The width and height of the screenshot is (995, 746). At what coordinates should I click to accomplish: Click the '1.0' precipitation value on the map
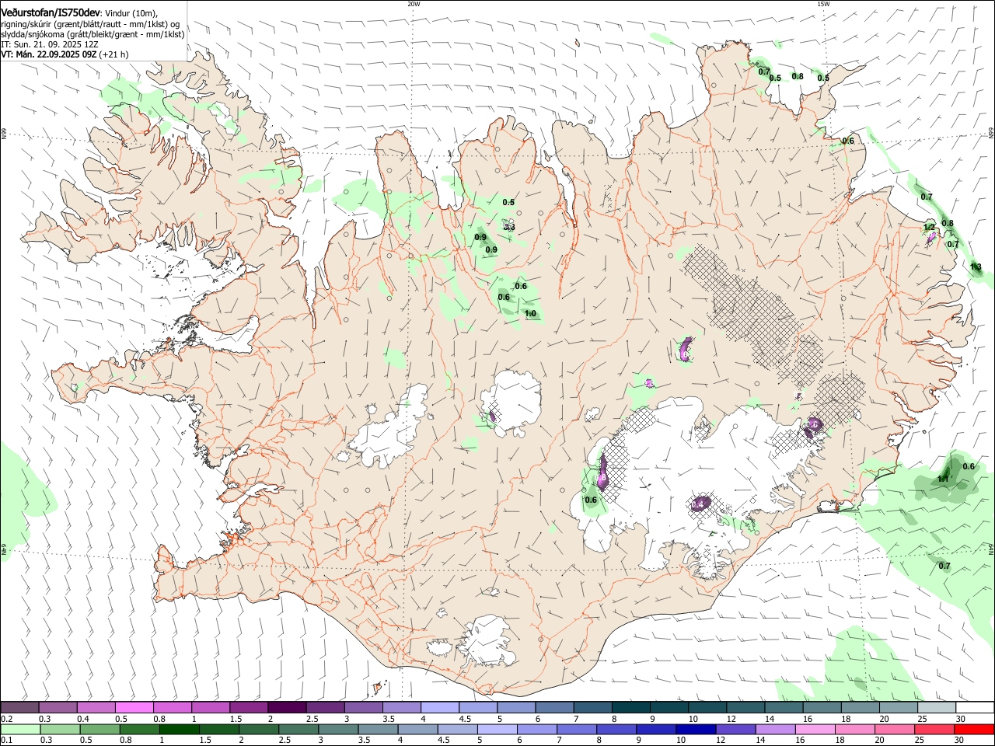tap(530, 314)
